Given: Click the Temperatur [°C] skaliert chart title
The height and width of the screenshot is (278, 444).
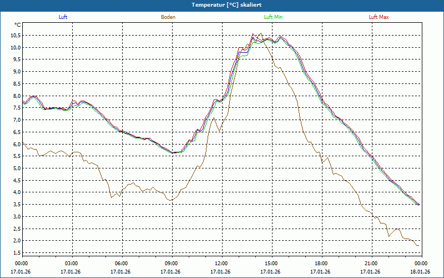Looking at the screenshot, I should click(222, 4).
